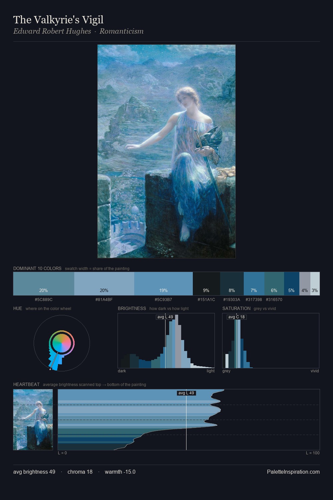Click the hex code #5C889C
The height and width of the screenshot is (500, 333).
point(44,300)
